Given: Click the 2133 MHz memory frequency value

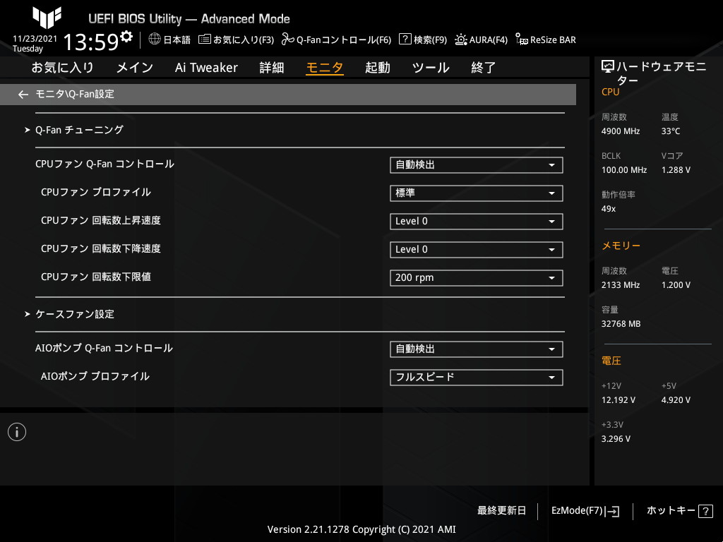Looking at the screenshot, I should [621, 285].
